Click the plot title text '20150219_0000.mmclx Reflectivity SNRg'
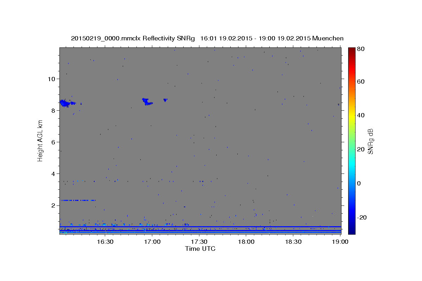This screenshot has width=422, height=281. (x=133, y=39)
